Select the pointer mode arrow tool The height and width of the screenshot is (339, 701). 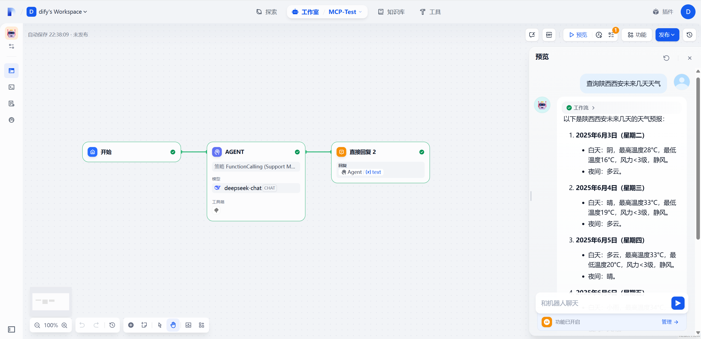[x=160, y=325]
